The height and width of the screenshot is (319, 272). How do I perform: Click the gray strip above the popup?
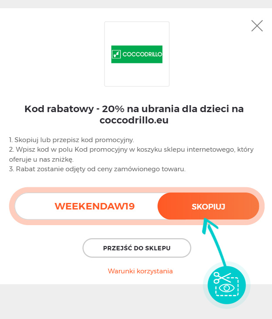click(x=136, y=4)
